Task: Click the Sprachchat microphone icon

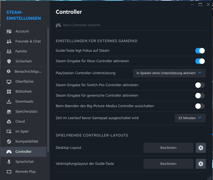Action: 9,162
